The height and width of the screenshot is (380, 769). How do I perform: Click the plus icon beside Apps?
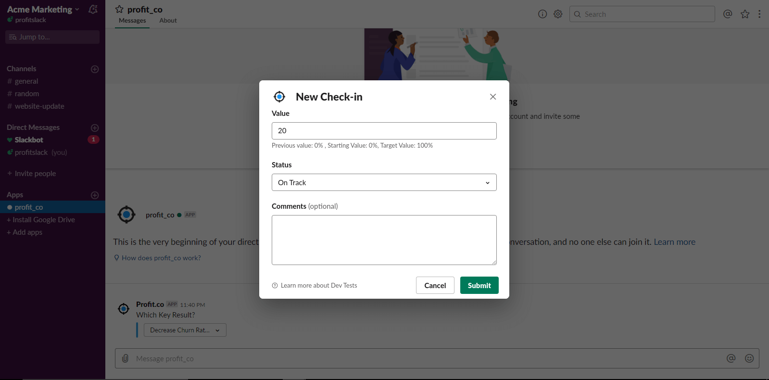(x=95, y=195)
